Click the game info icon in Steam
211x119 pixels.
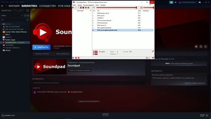201,47
